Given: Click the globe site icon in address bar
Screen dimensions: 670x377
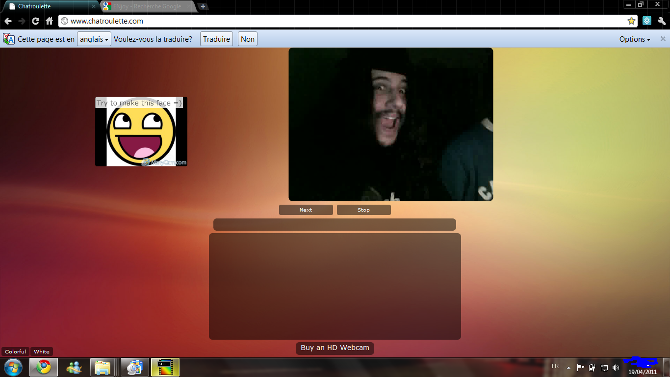Looking at the screenshot, I should click(x=65, y=21).
